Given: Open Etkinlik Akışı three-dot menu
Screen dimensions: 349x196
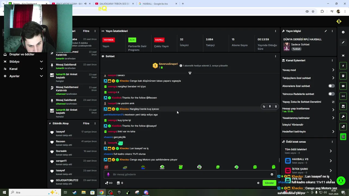Looking at the screenshot, I should pyautogui.click(x=95, y=123).
